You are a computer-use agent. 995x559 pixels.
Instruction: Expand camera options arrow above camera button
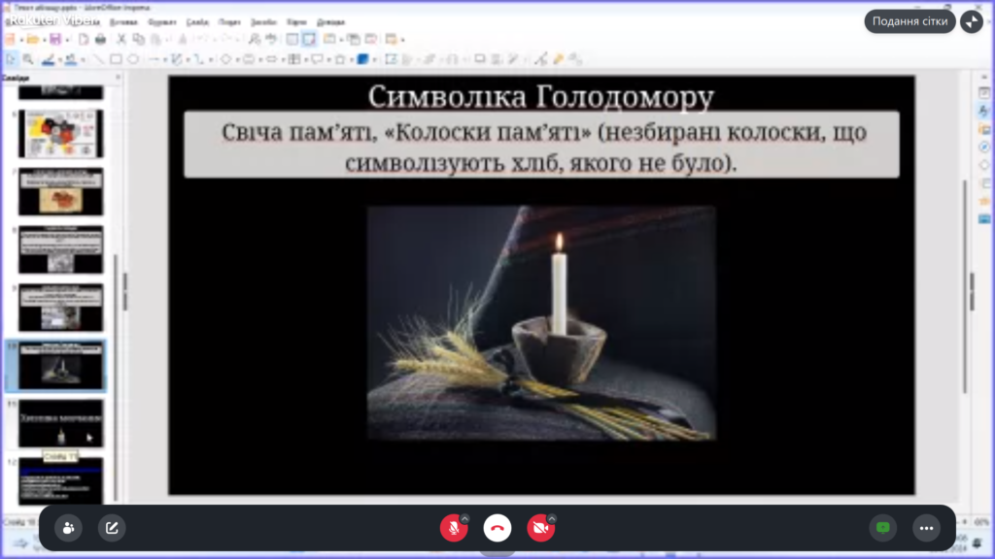click(551, 518)
